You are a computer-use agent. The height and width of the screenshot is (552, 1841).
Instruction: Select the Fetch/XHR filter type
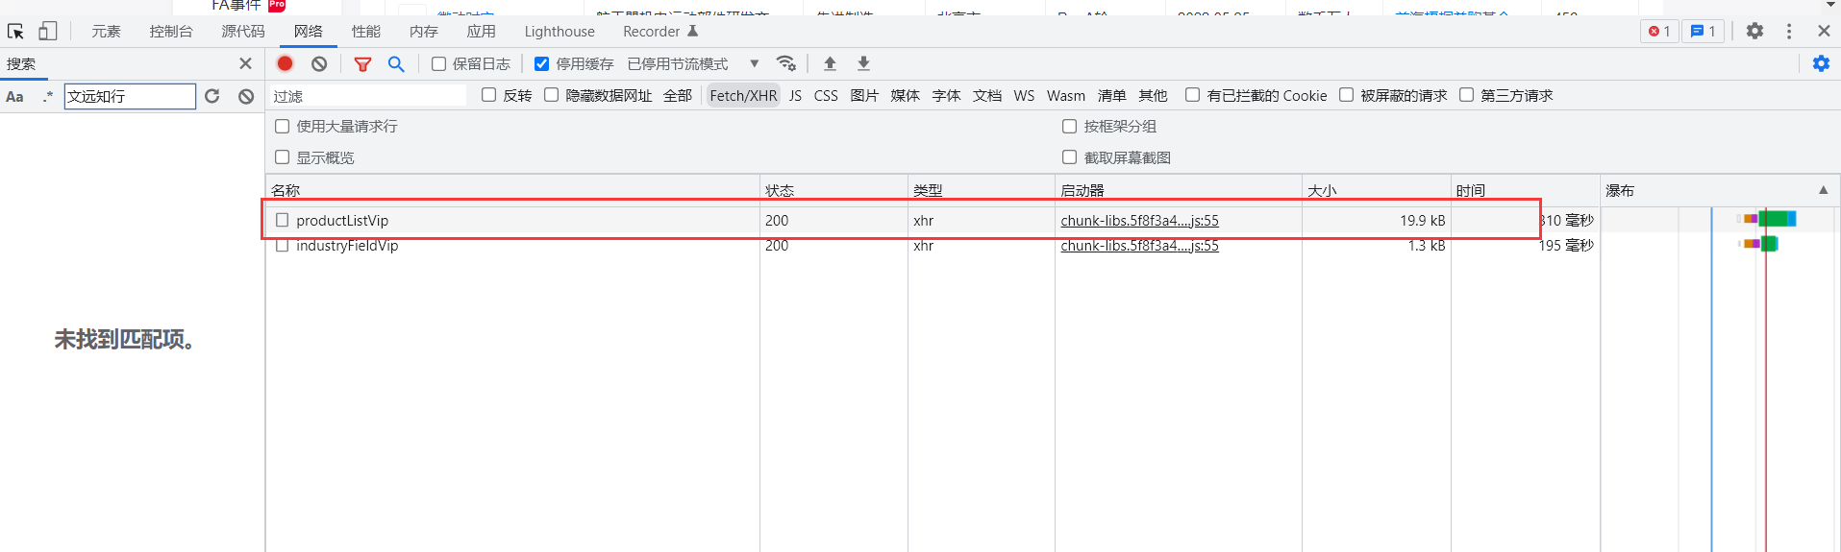(743, 96)
